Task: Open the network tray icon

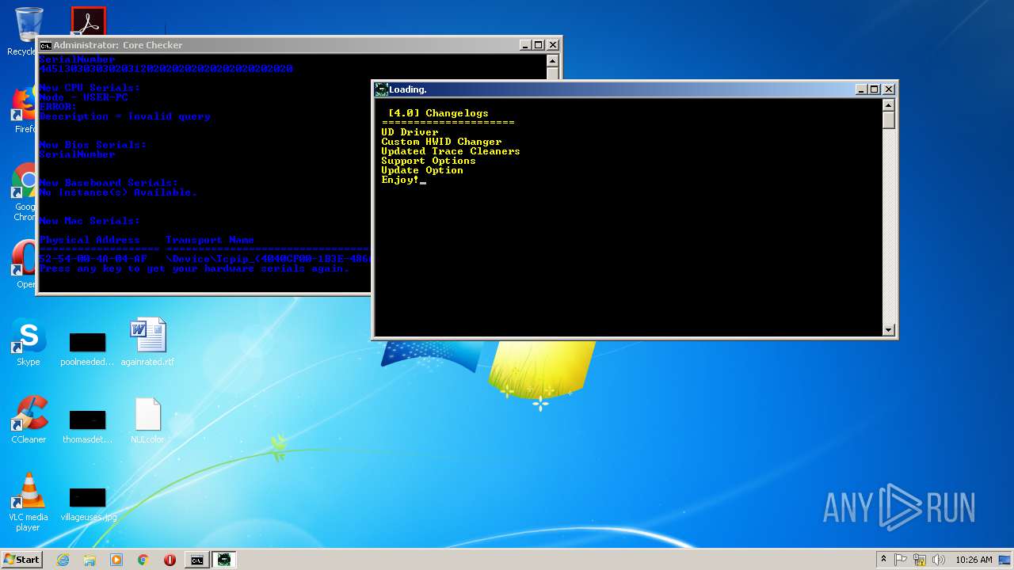Action: coord(920,560)
